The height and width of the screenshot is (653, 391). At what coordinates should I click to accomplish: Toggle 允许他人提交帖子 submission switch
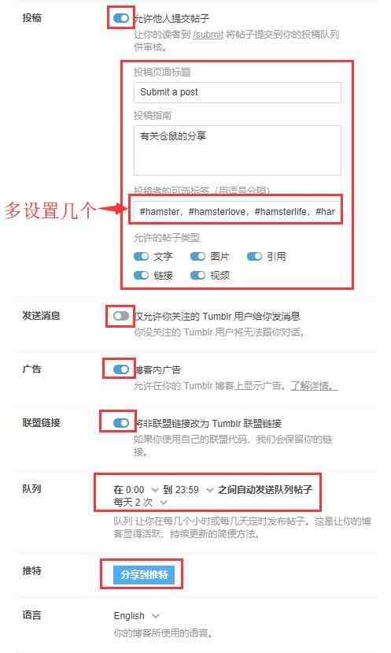pyautogui.click(x=121, y=18)
